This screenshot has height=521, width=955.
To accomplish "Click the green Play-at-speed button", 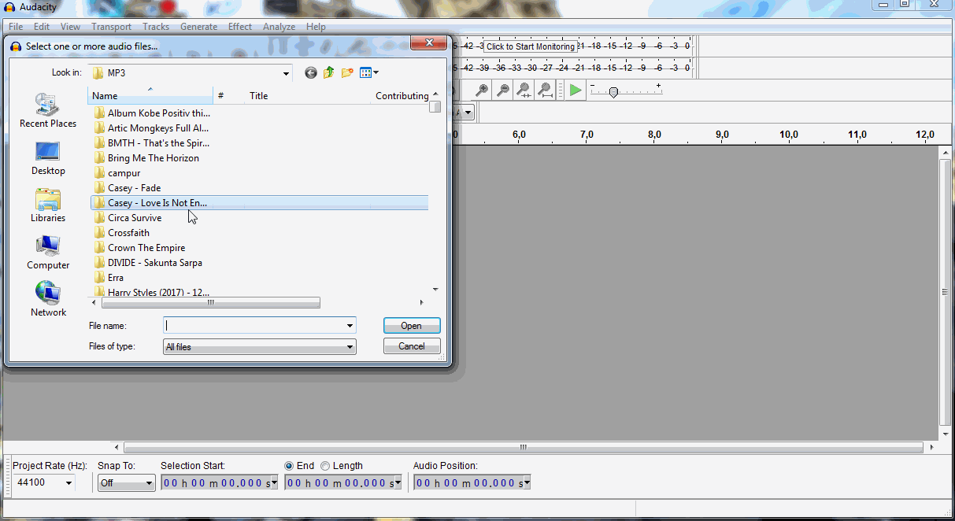I will tap(576, 91).
